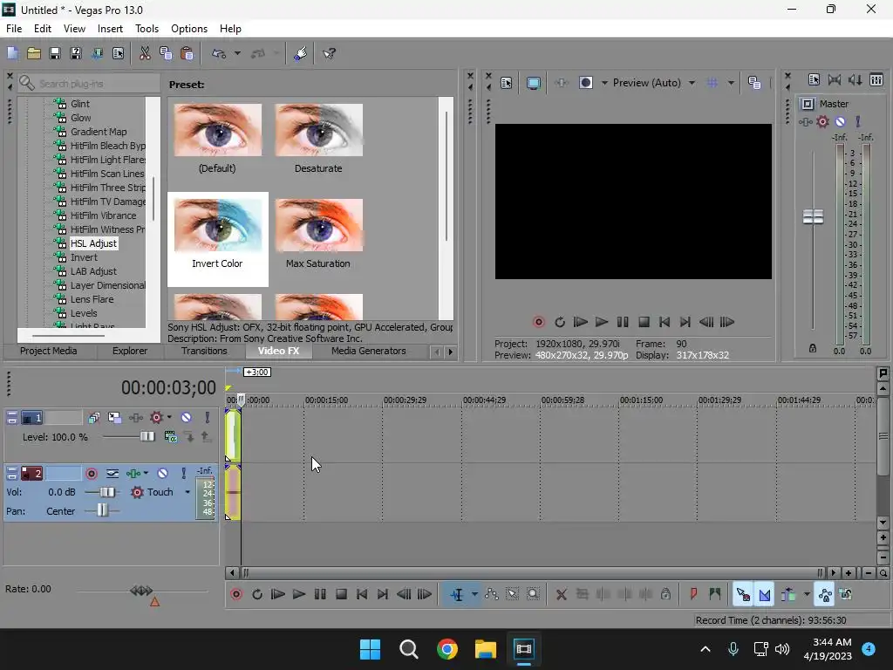The height and width of the screenshot is (670, 893).
Task: Switch to the Transitions tab
Action: click(x=204, y=351)
